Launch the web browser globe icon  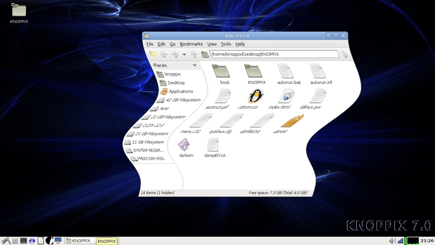(32, 241)
